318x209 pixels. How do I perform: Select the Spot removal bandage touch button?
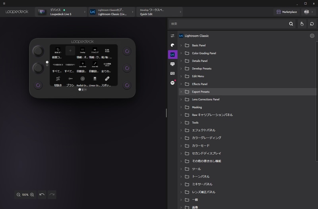(x=107, y=81)
